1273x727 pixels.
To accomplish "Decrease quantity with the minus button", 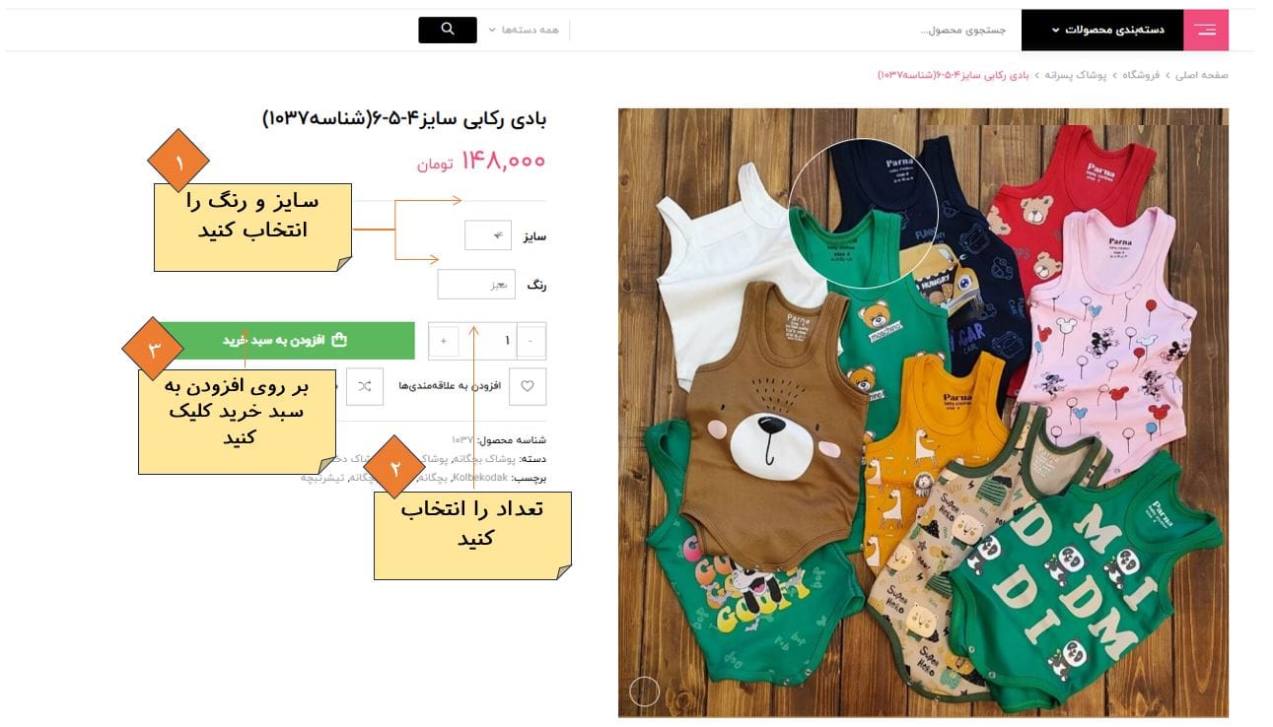I will [530, 341].
